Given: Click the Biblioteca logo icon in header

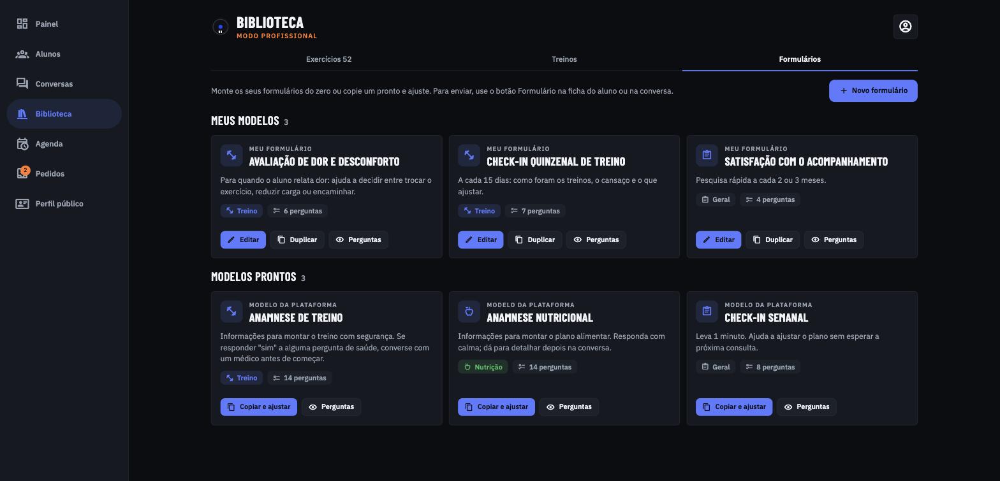Looking at the screenshot, I should [220, 27].
